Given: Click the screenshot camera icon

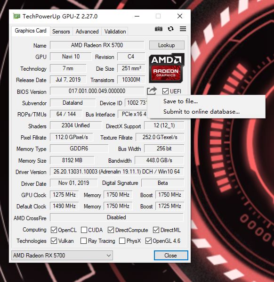Looking at the screenshot, I should click(x=159, y=29).
